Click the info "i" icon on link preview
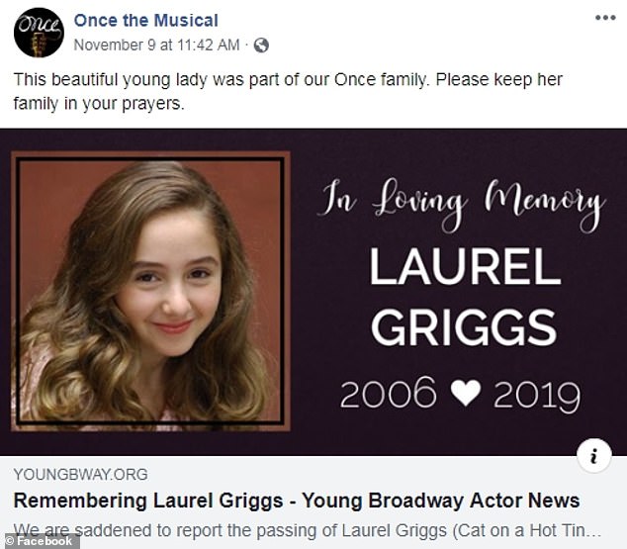The image size is (627, 549). (x=593, y=455)
